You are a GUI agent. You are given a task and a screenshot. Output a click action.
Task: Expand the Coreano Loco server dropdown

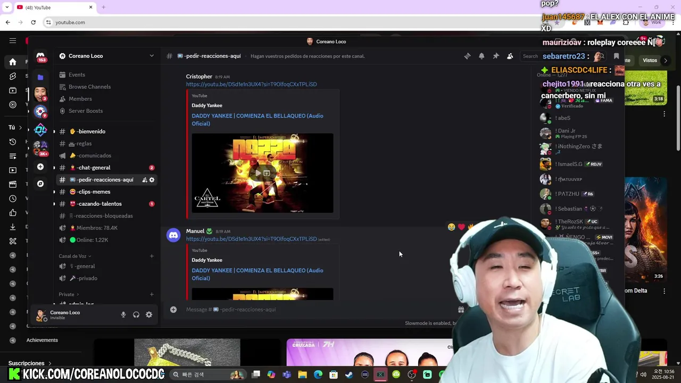(x=152, y=56)
